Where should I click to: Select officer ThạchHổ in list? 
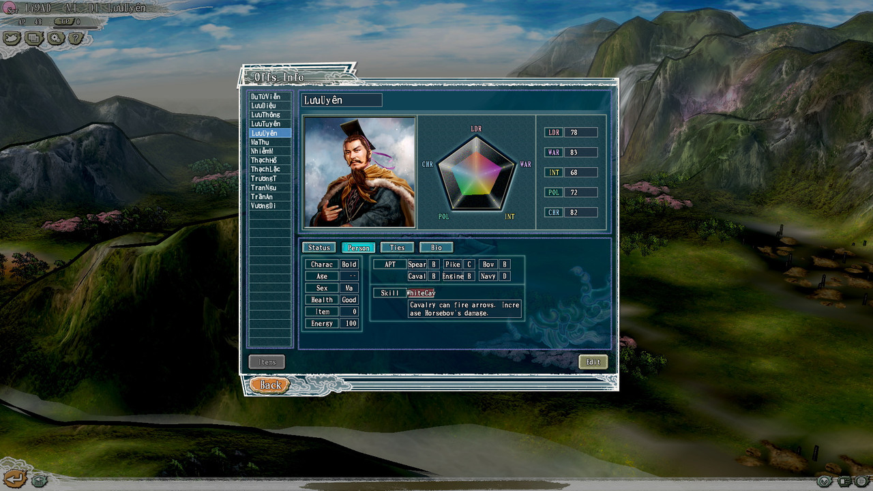(270, 160)
